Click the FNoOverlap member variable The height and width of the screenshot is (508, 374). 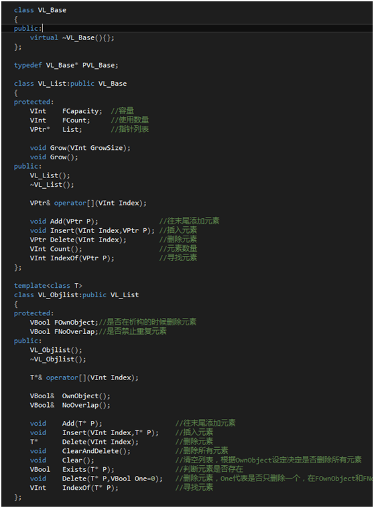coord(76,332)
